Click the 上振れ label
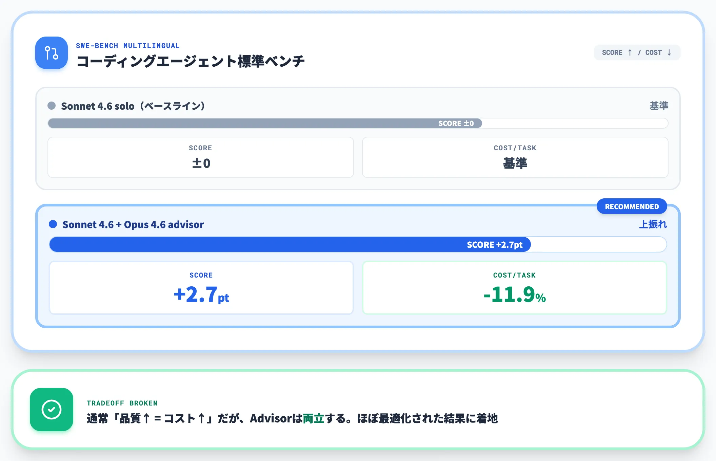 653,224
